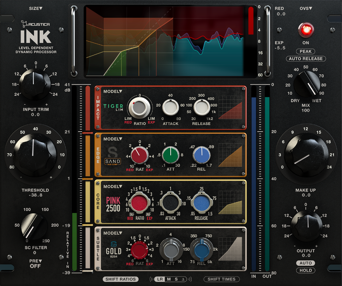Image resolution: width=342 pixels, height=286 pixels.
Task: Click the Tiger LIM model logo
Action: click(113, 107)
